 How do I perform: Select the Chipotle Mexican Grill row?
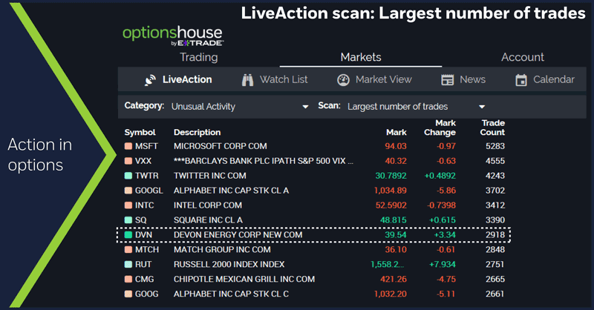click(244, 279)
